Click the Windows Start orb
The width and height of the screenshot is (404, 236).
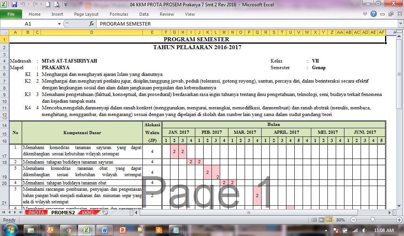[x=10, y=230]
